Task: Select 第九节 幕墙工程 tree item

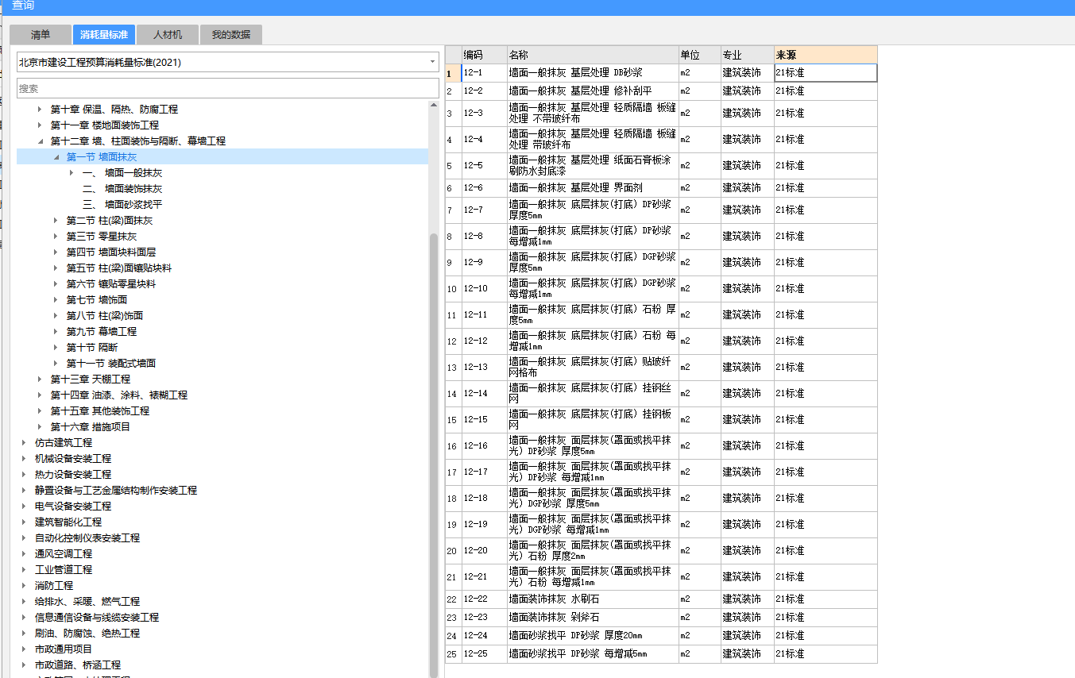Action: [102, 332]
